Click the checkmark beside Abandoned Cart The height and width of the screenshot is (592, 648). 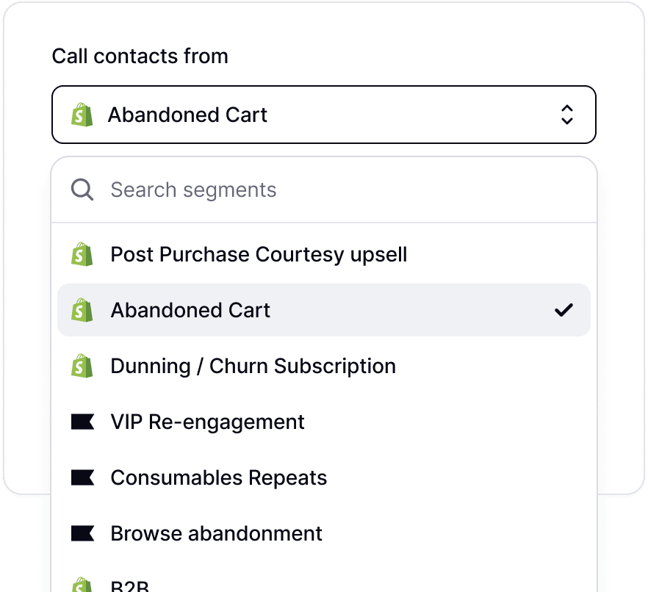click(x=564, y=310)
